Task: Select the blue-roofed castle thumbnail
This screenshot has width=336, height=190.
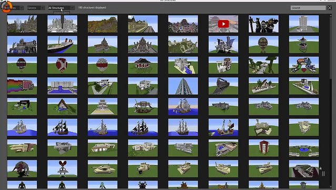Action: tap(22, 44)
